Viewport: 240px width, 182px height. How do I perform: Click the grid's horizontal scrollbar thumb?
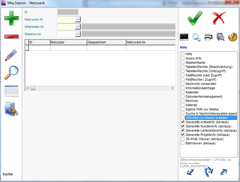pos(33,88)
